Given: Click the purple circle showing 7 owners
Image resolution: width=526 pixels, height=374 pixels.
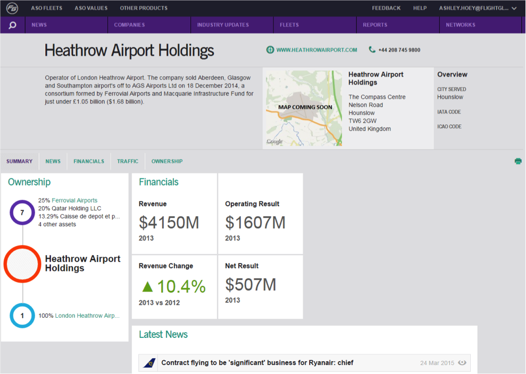Looking at the screenshot, I should (22, 212).
